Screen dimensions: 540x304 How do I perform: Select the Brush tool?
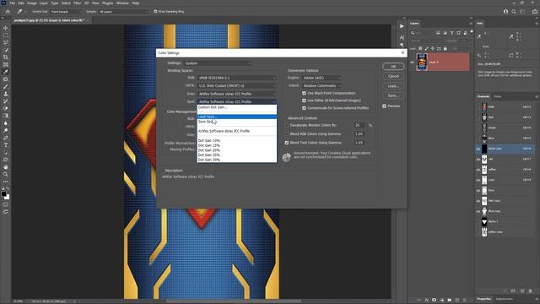click(6, 86)
